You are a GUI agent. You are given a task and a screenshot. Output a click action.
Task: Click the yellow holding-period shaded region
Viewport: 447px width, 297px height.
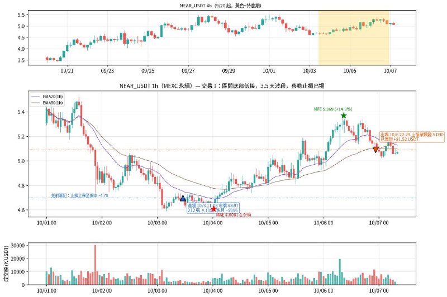click(x=354, y=38)
